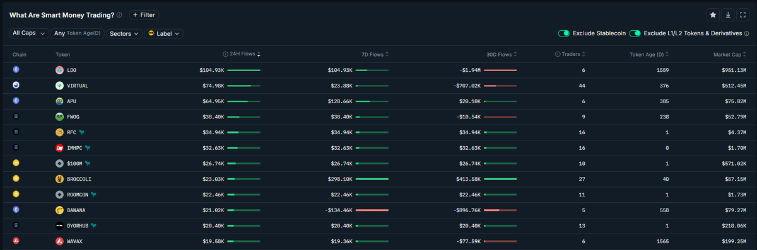Open BANANA token name link
This screenshot has width=757, height=250.
[x=76, y=210]
